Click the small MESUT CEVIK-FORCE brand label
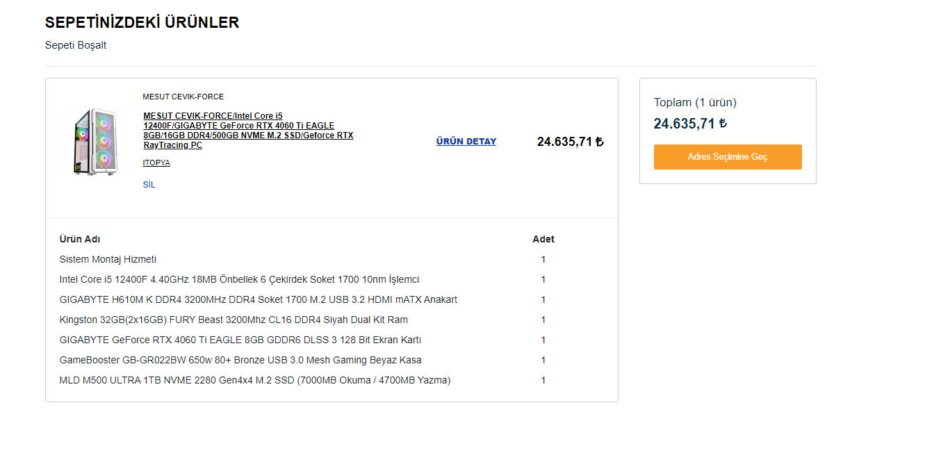 (183, 97)
